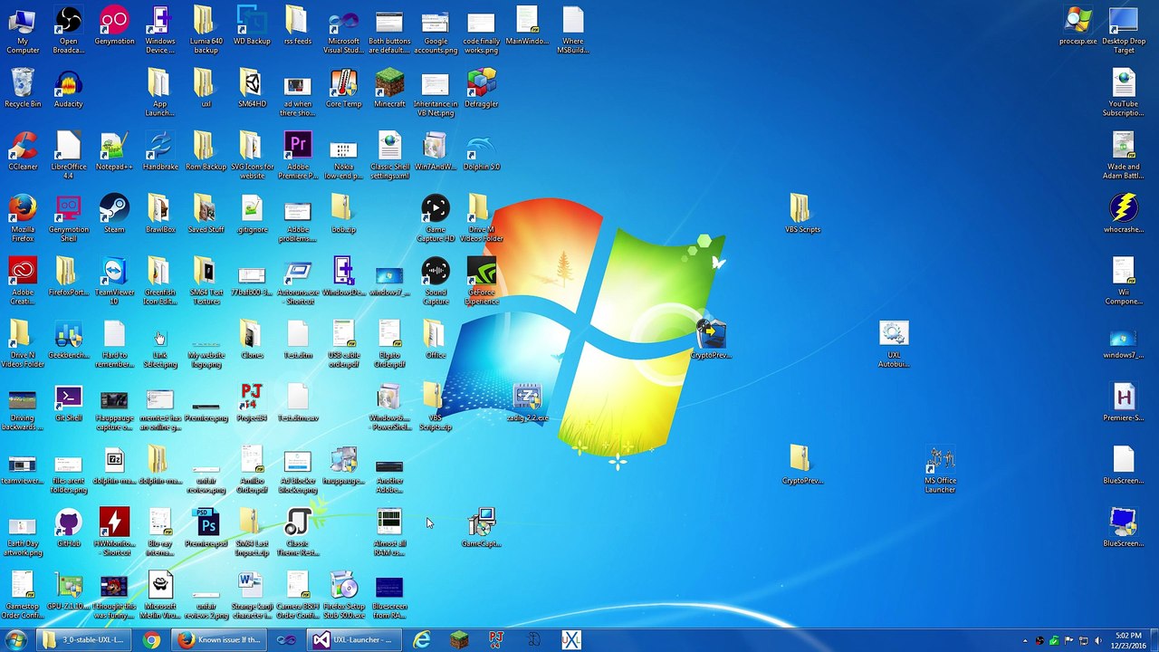Launch TeamViewer 10 from the desktop
The image size is (1159, 652).
(x=114, y=281)
